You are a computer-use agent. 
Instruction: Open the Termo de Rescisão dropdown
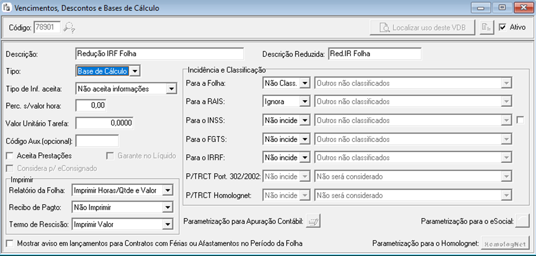pyautogui.click(x=168, y=225)
